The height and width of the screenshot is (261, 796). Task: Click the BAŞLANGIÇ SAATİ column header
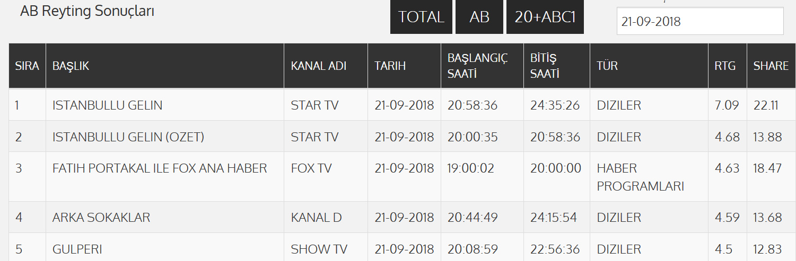point(477,66)
